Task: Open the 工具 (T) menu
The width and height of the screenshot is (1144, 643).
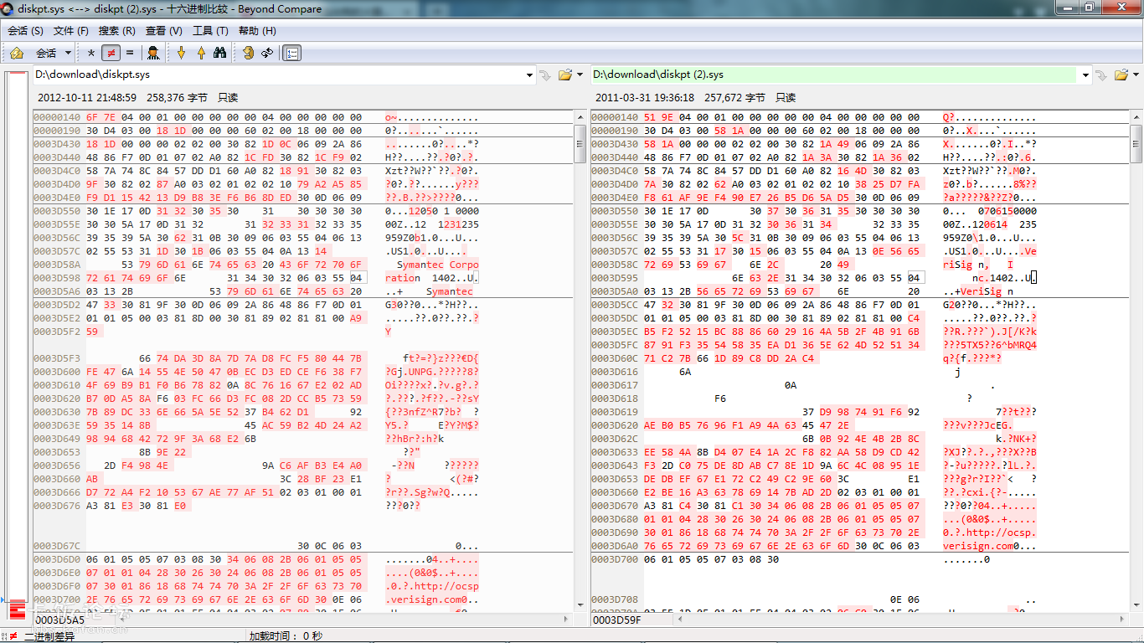Action: point(210,31)
